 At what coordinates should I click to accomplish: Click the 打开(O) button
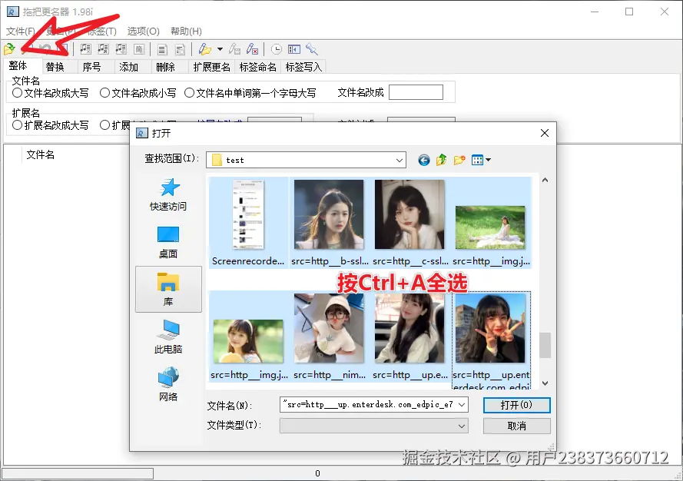click(516, 405)
